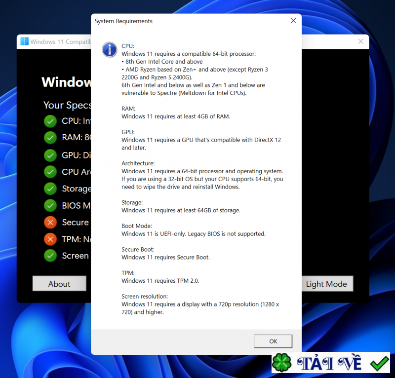Close the System Requirements dialog
The image size is (395, 378).
click(293, 21)
